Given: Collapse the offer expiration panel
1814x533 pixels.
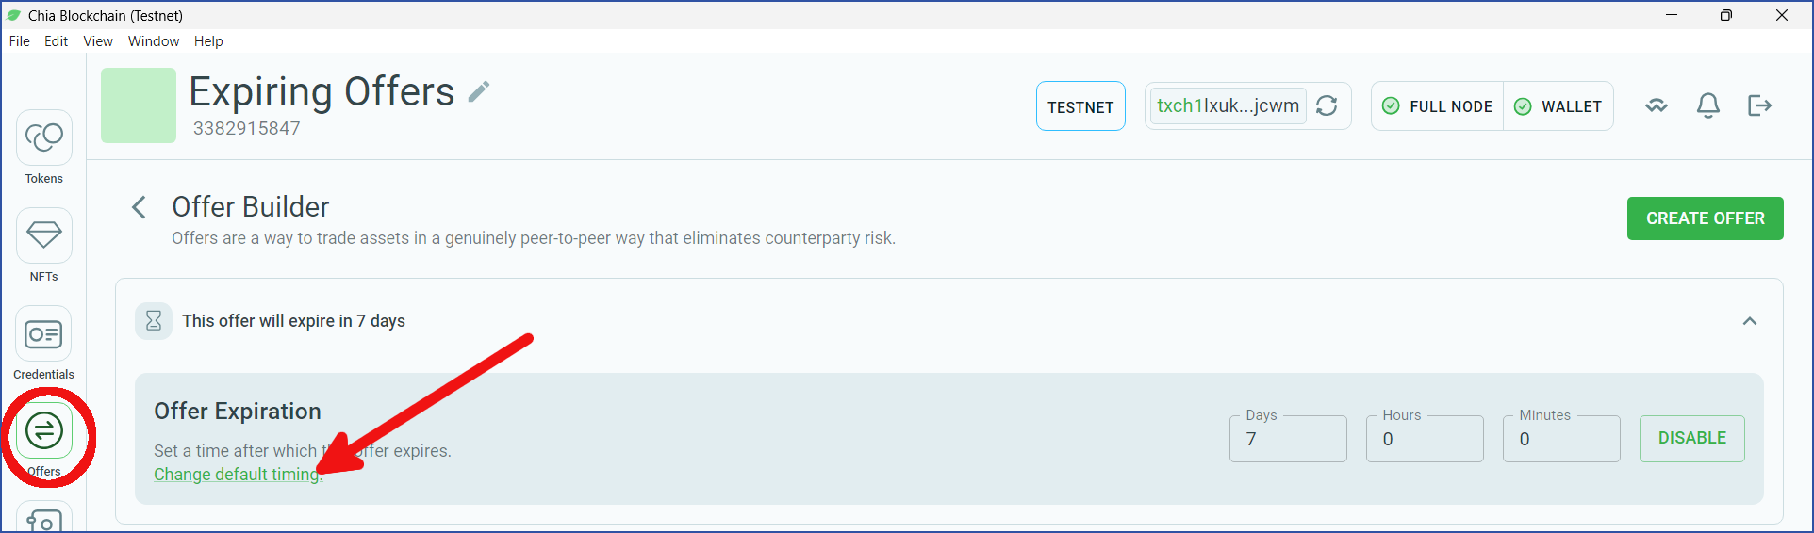Looking at the screenshot, I should point(1749,321).
